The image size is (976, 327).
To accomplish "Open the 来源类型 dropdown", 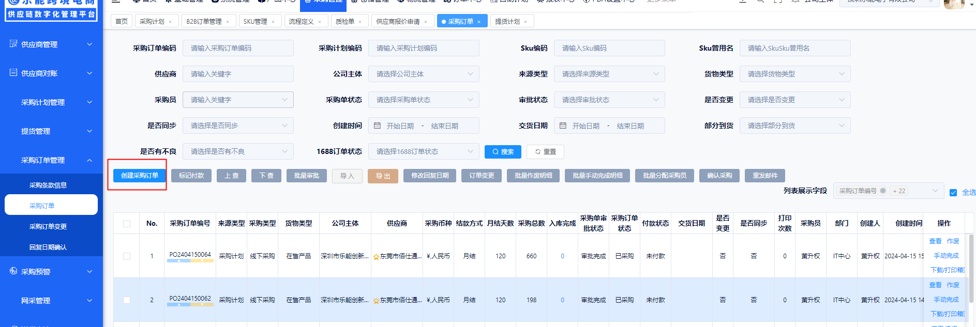I will click(x=609, y=74).
